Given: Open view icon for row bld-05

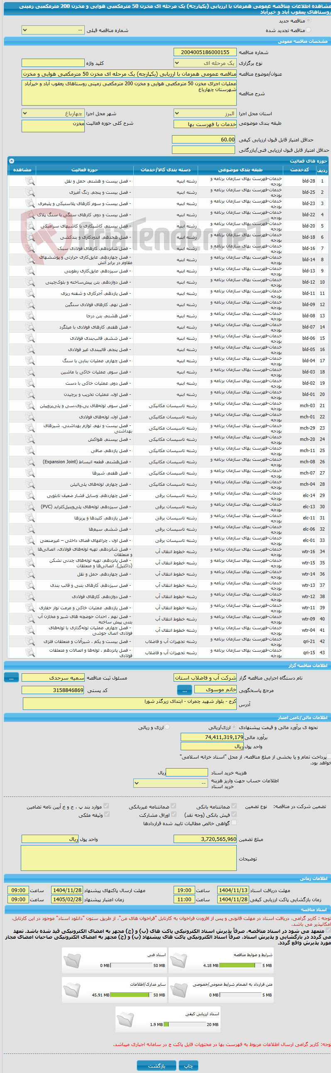Looking at the screenshot, I should pos(29,349).
